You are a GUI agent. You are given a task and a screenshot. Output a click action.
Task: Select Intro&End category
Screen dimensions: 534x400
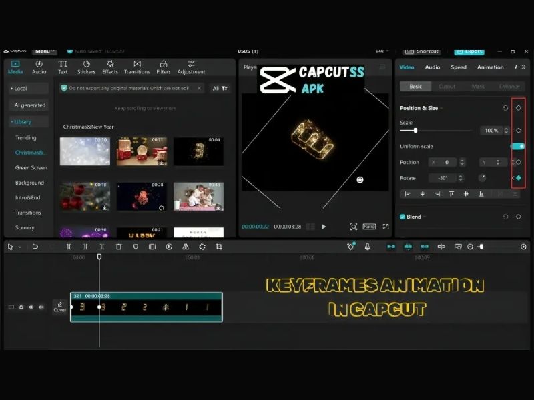pos(27,197)
